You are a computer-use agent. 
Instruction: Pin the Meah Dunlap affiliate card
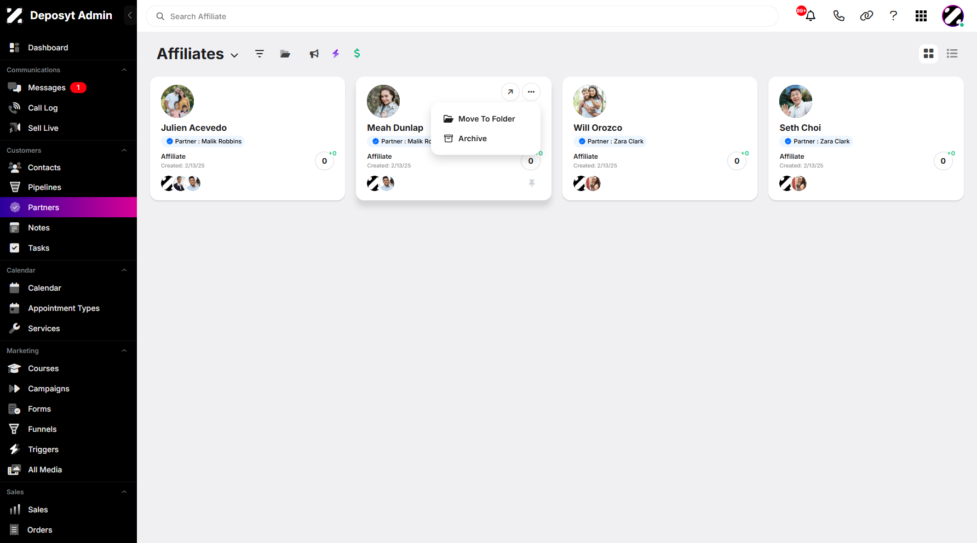tap(532, 183)
